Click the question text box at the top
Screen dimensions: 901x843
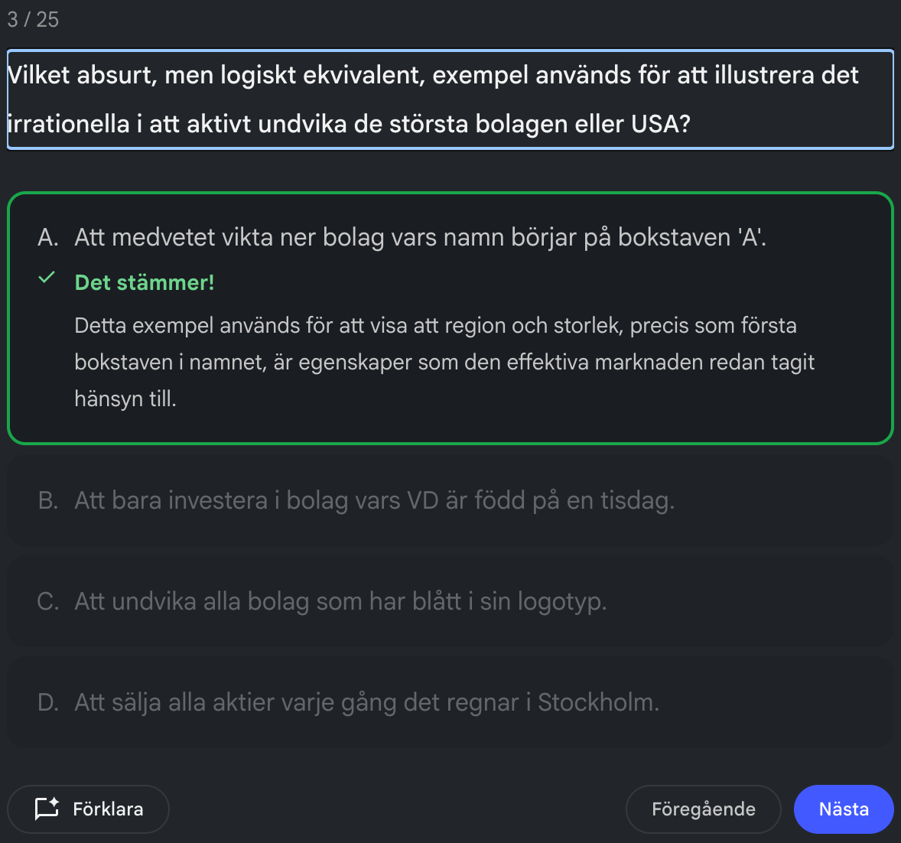[450, 99]
